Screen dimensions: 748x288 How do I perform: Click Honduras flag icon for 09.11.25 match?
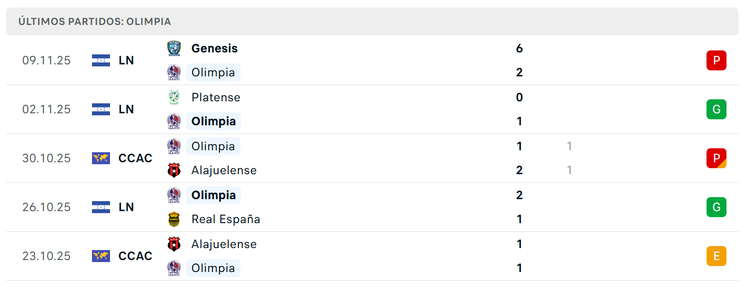click(x=101, y=60)
